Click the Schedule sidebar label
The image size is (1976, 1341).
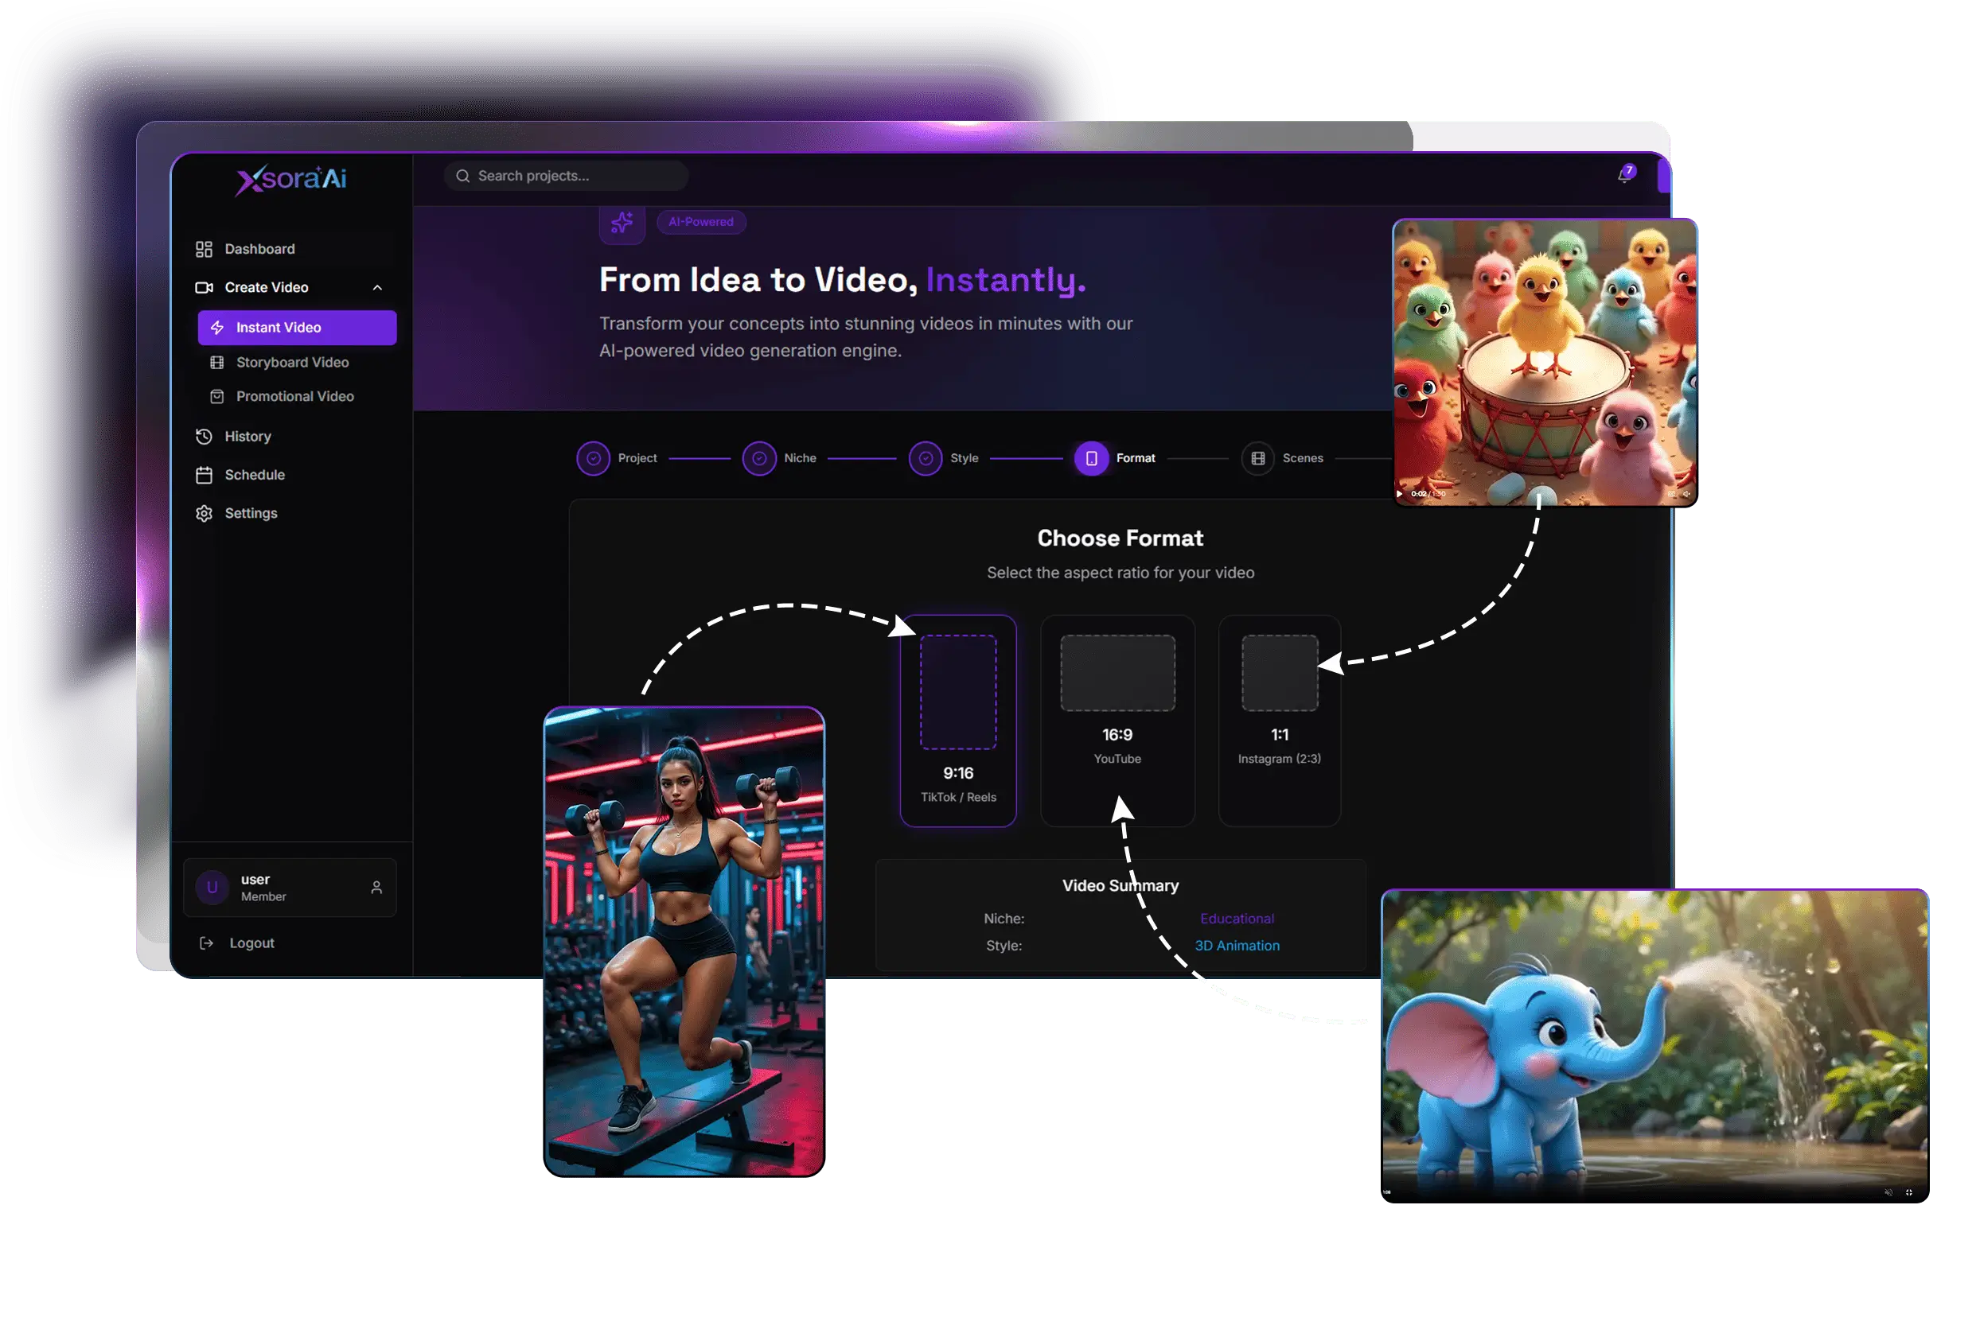click(254, 474)
